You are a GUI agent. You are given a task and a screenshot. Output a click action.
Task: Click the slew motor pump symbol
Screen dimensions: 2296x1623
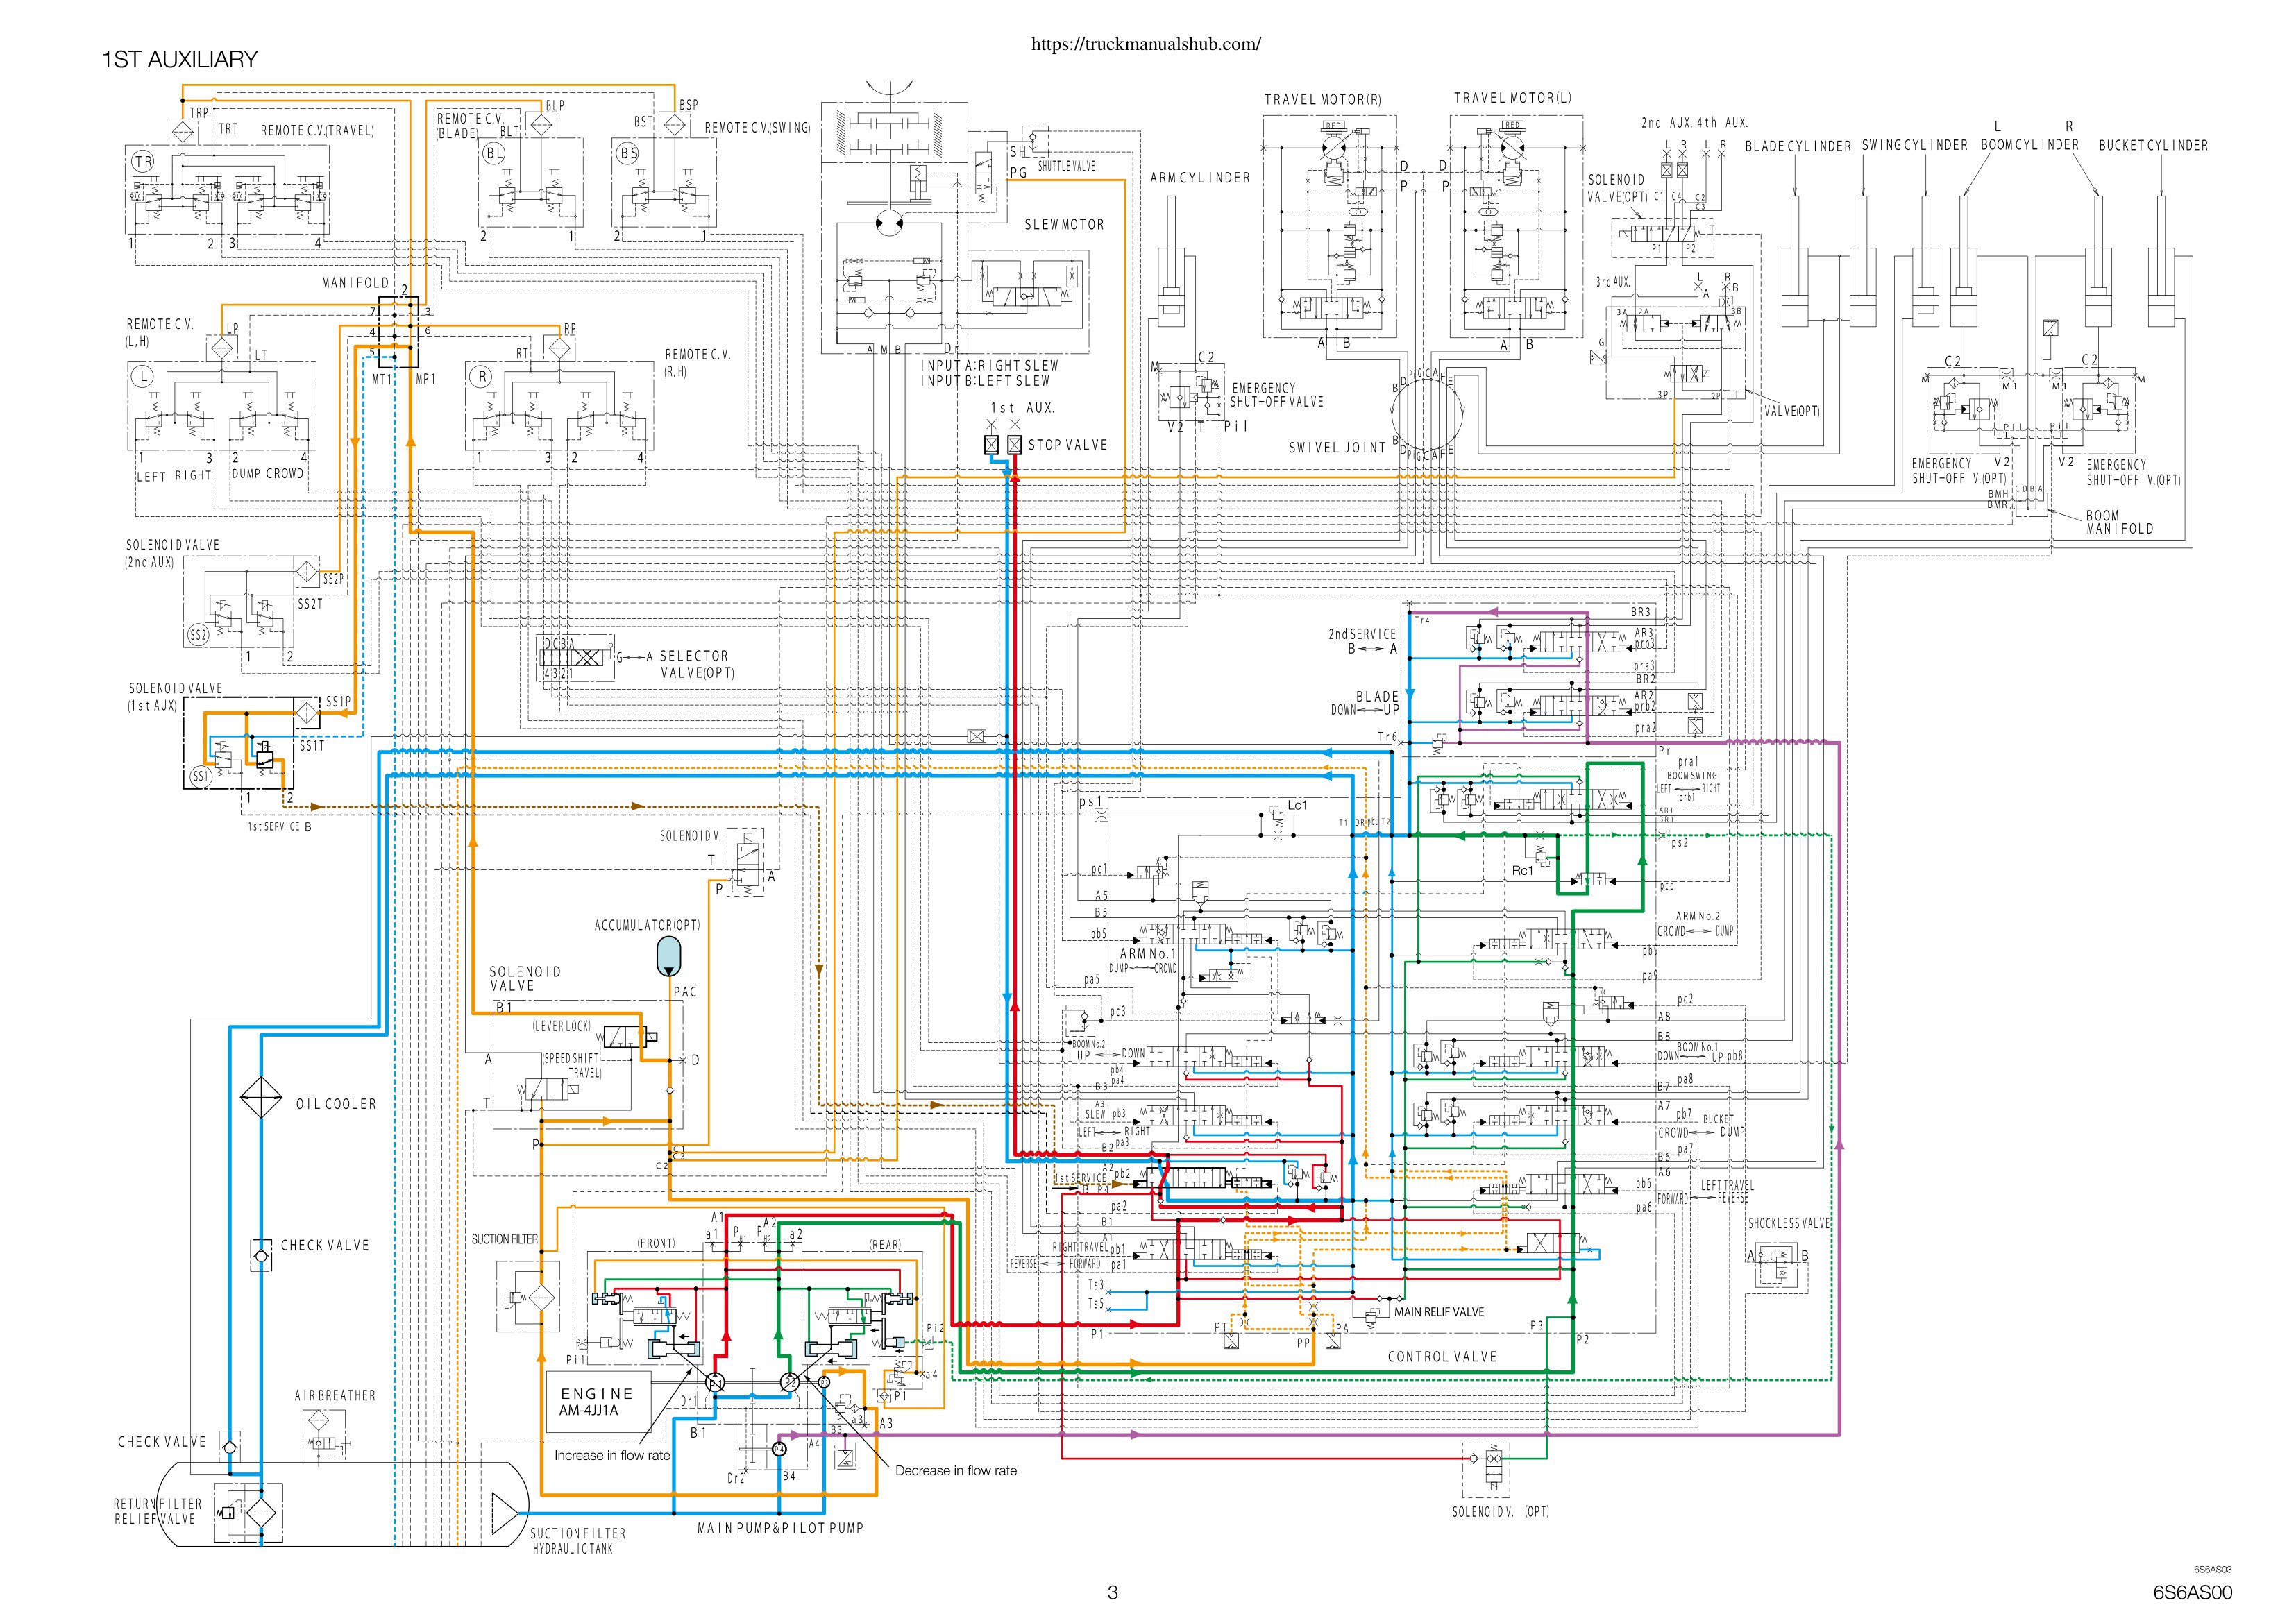pos(889,224)
